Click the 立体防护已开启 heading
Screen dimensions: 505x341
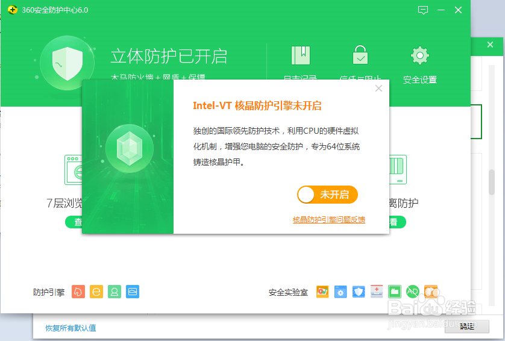click(169, 57)
